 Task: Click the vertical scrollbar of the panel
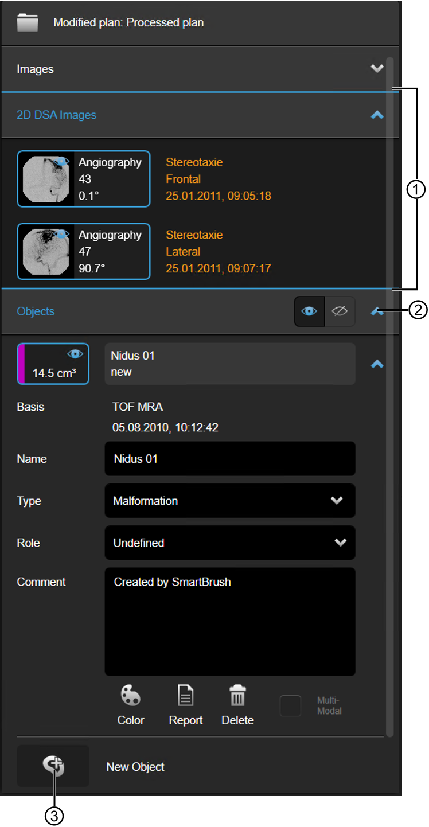[390, 396]
